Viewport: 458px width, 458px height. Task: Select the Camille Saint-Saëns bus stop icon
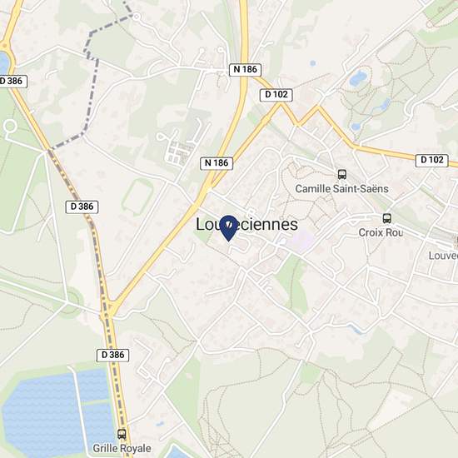[342, 174]
